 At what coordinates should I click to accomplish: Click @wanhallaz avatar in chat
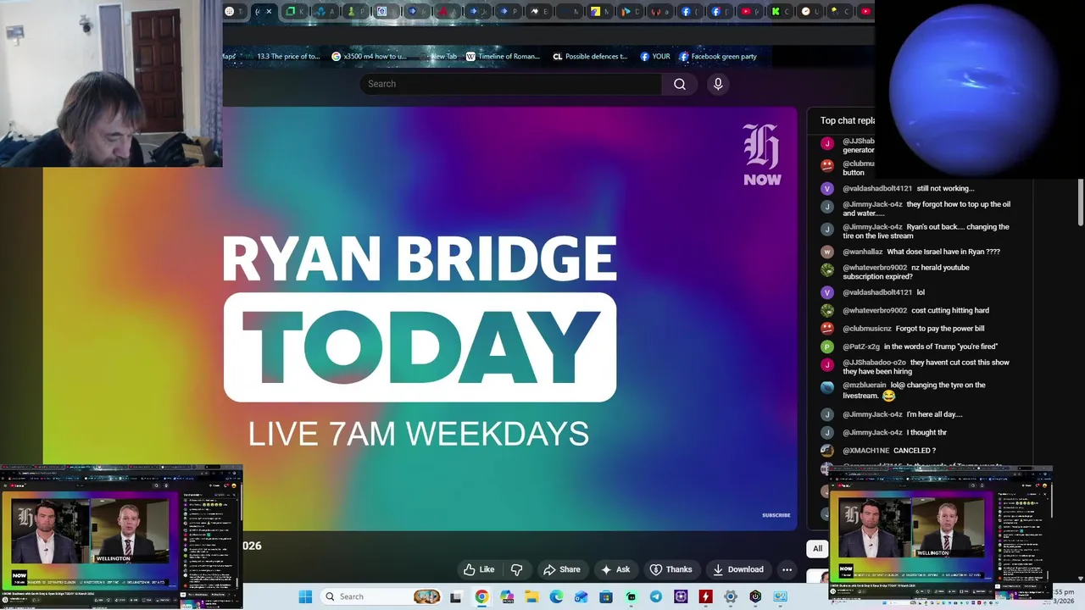coord(827,252)
